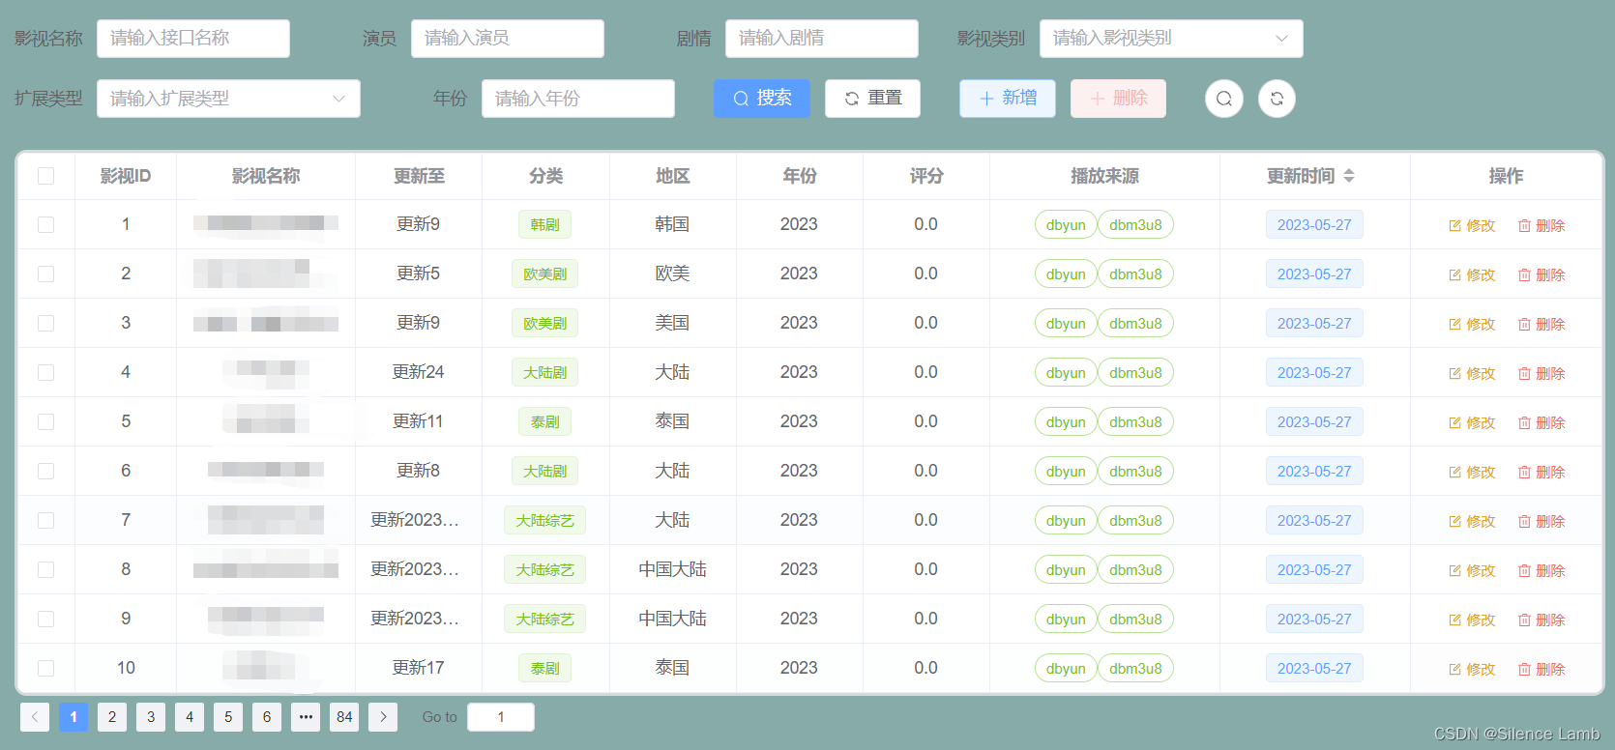Click 更新24 cell in row 4
The image size is (1615, 750).
click(418, 372)
